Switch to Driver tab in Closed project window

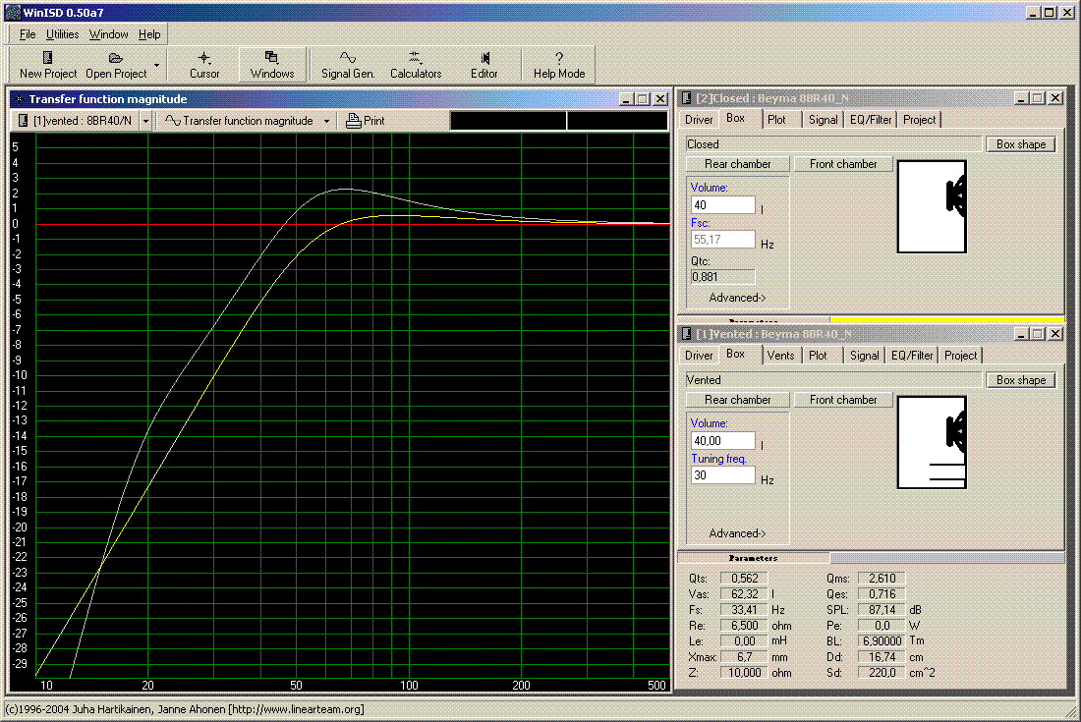click(699, 120)
